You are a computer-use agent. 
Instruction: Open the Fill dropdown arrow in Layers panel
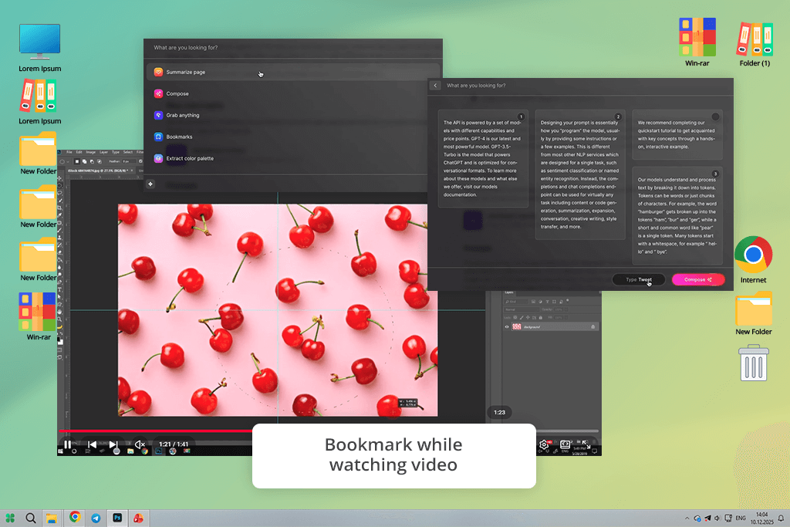[x=566, y=318]
